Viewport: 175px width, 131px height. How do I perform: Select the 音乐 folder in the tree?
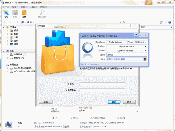click(16, 41)
